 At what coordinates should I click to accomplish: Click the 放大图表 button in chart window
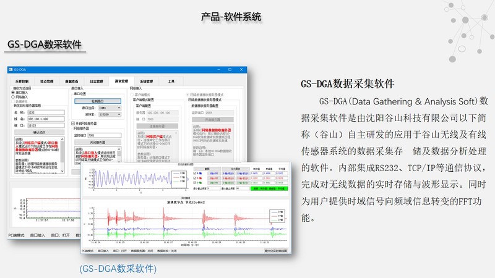[236, 169]
